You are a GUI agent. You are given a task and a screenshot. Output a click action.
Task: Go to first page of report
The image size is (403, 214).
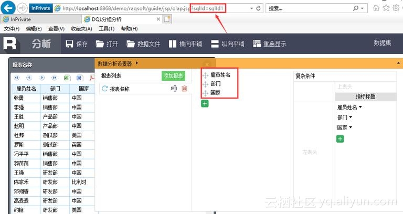click(17, 78)
